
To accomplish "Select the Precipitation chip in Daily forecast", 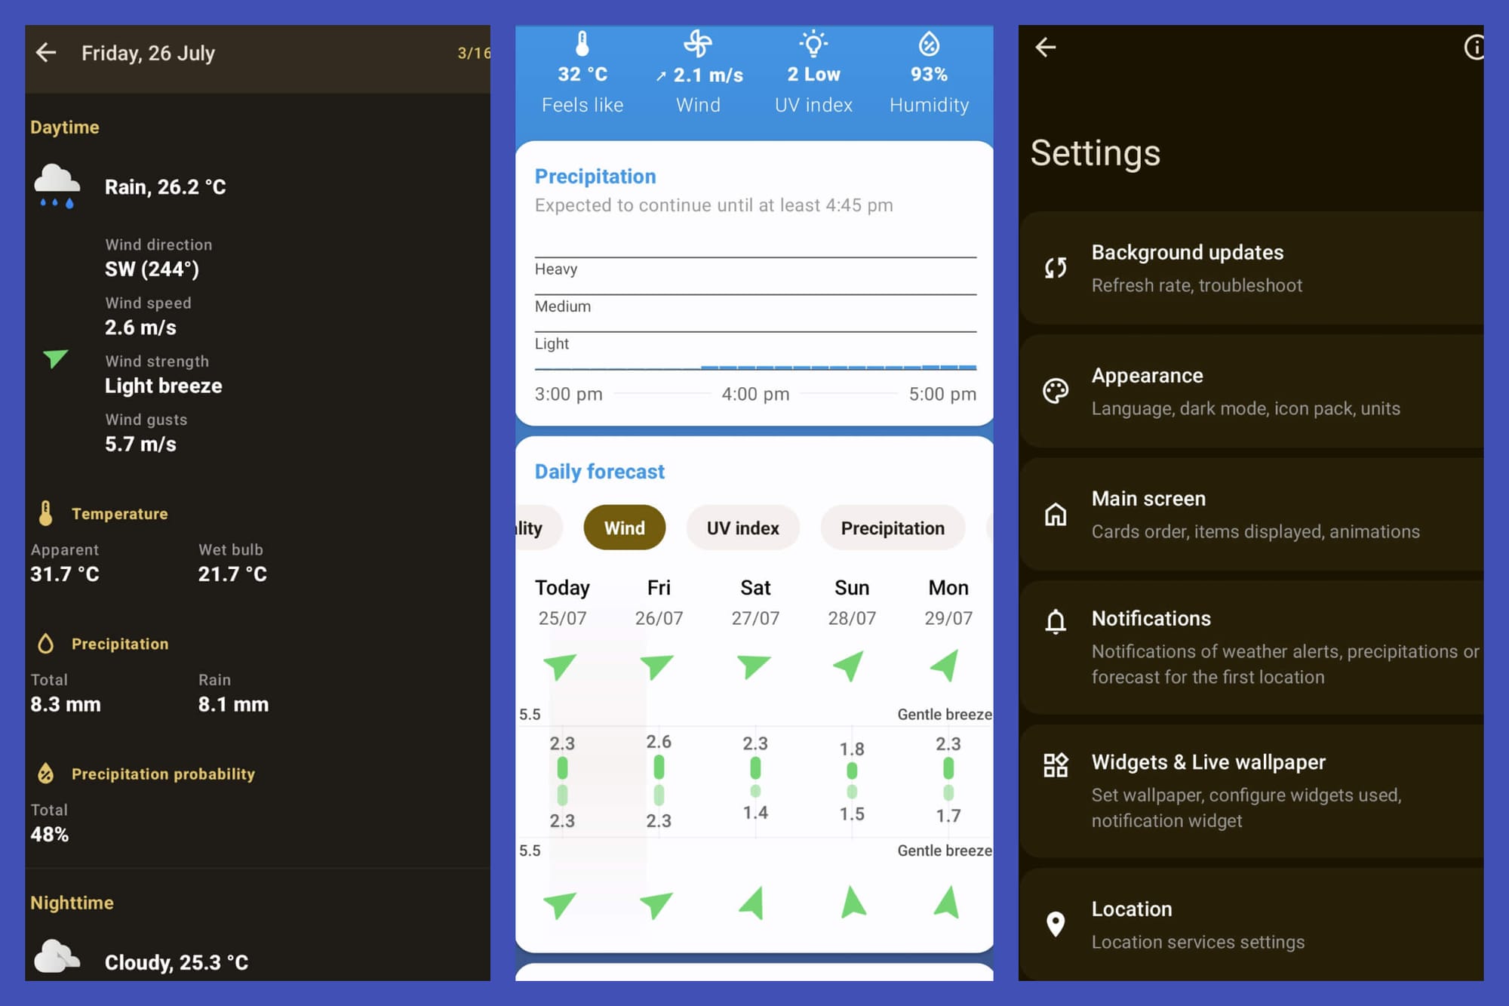I will (893, 528).
